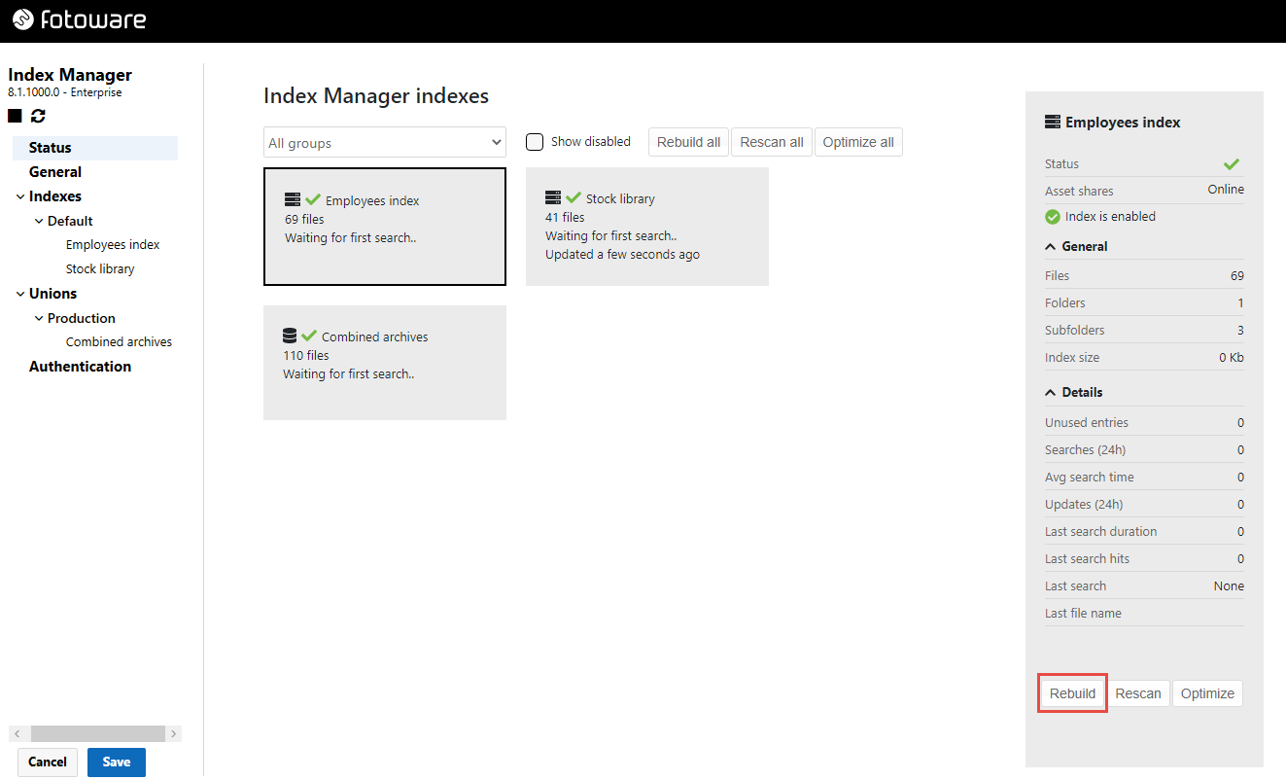Click Rescan in the Employees index panel
The width and height of the screenshot is (1286, 780).
pyautogui.click(x=1138, y=693)
